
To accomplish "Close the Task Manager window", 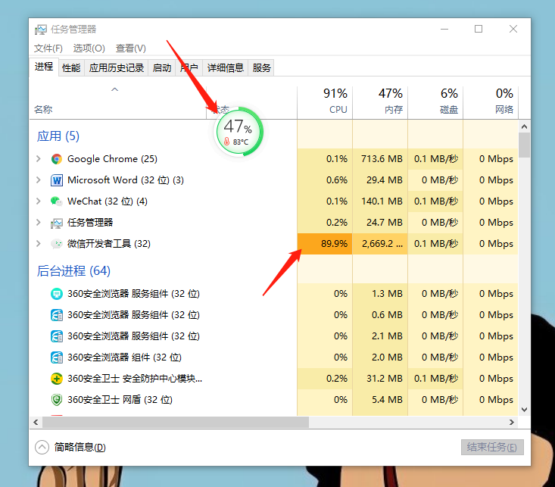I will point(513,29).
